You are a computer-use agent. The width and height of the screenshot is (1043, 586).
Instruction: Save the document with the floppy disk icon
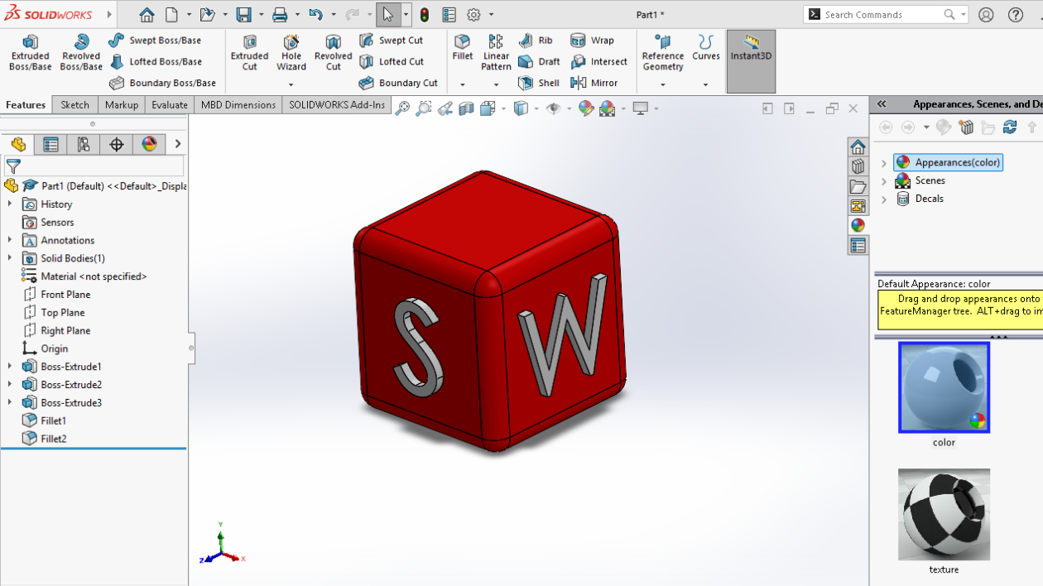(x=243, y=15)
